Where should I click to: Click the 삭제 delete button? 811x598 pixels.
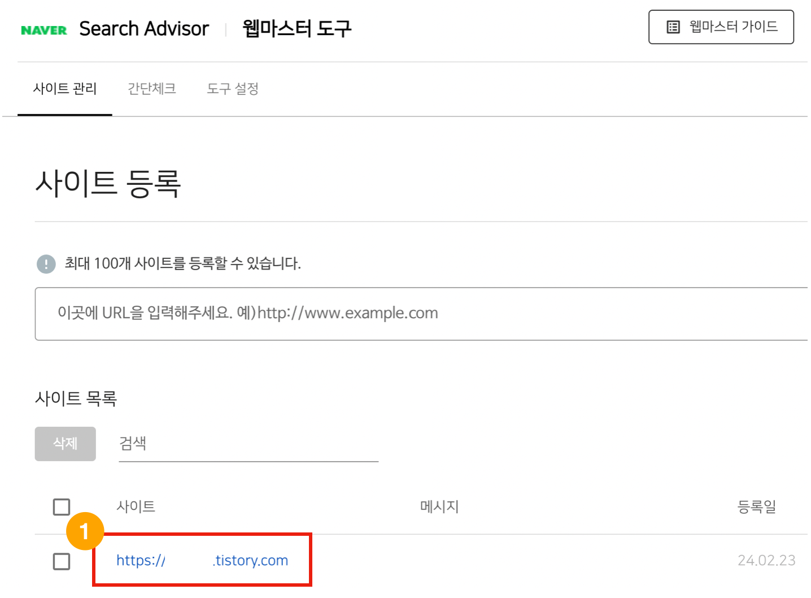pyautogui.click(x=65, y=444)
